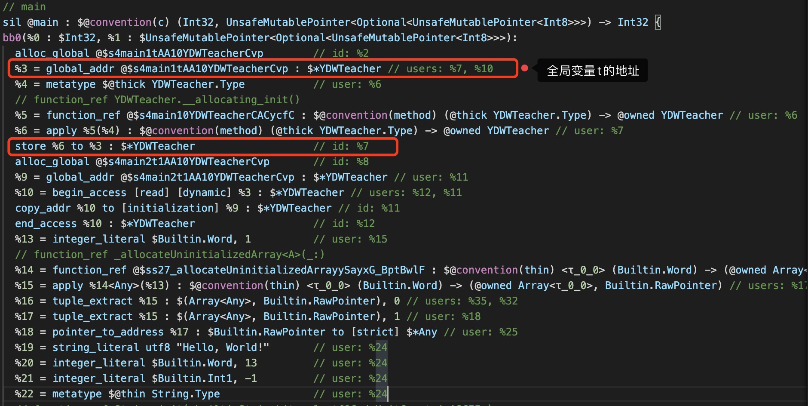Click '%4 = metatype $@thick YDWTeacher.Type' line
This screenshot has height=406, width=808.
[x=198, y=84]
